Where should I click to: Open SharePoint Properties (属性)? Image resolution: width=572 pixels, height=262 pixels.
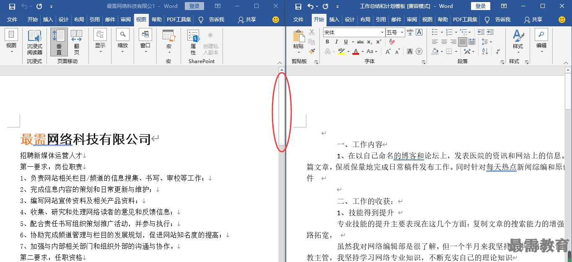[x=193, y=42]
